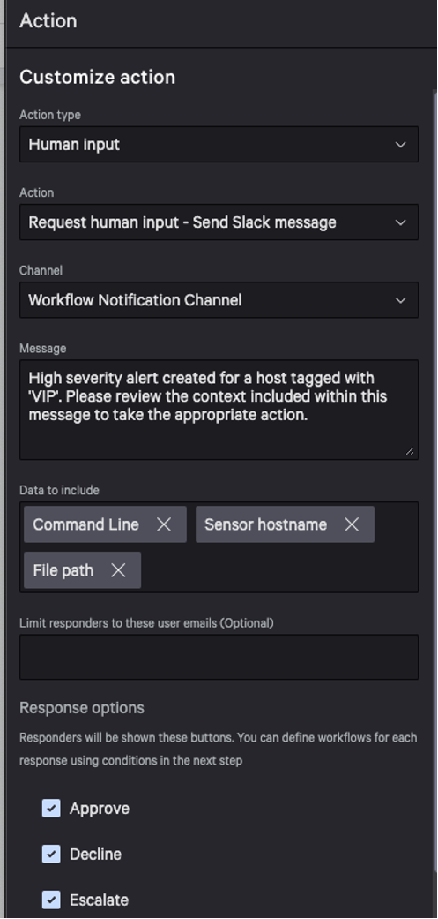Remove the Sensor hostname data tag
The height and width of the screenshot is (919, 438).
(x=352, y=524)
